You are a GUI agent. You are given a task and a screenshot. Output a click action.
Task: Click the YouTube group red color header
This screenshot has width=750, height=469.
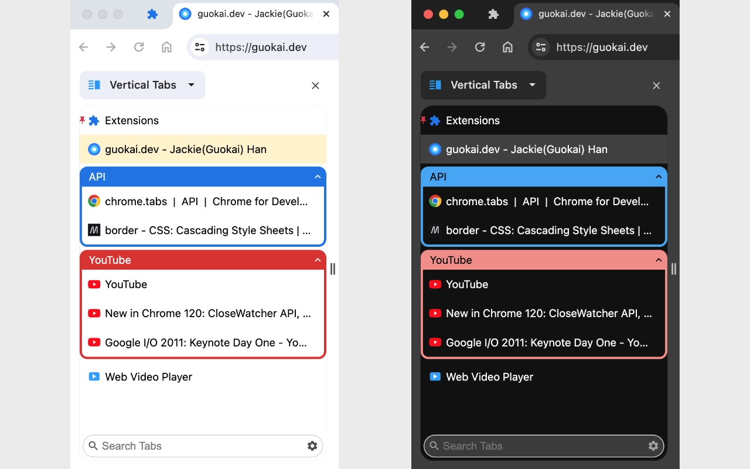point(176,260)
